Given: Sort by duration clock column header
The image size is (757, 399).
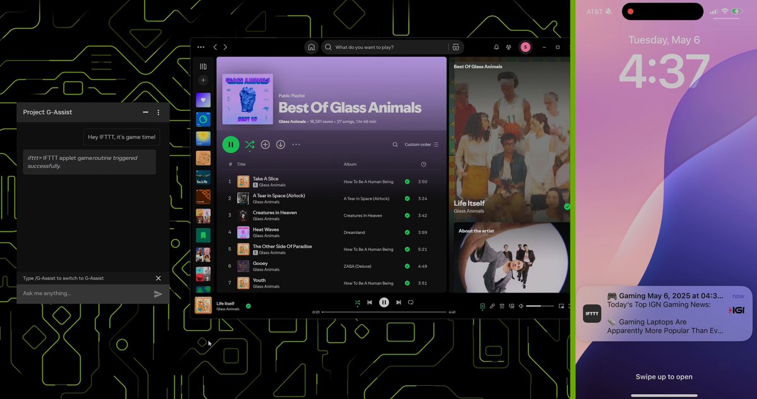Looking at the screenshot, I should pyautogui.click(x=423, y=165).
